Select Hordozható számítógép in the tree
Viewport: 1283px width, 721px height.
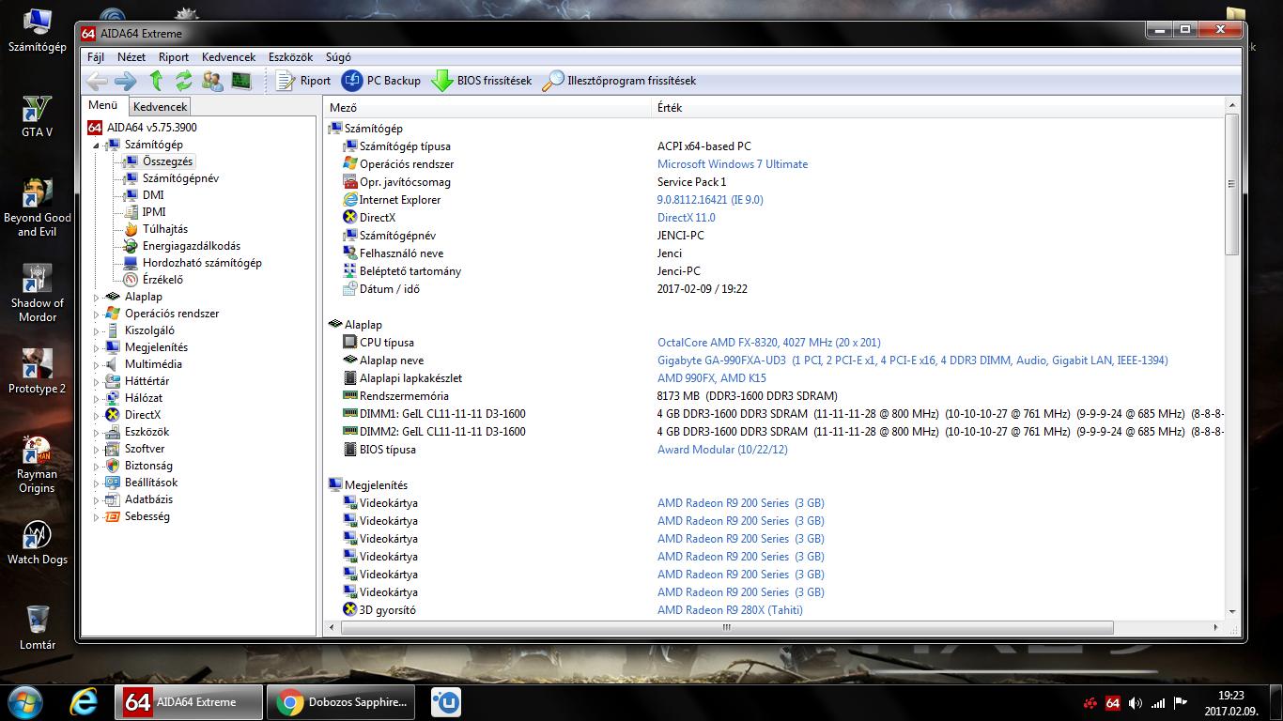click(x=202, y=263)
